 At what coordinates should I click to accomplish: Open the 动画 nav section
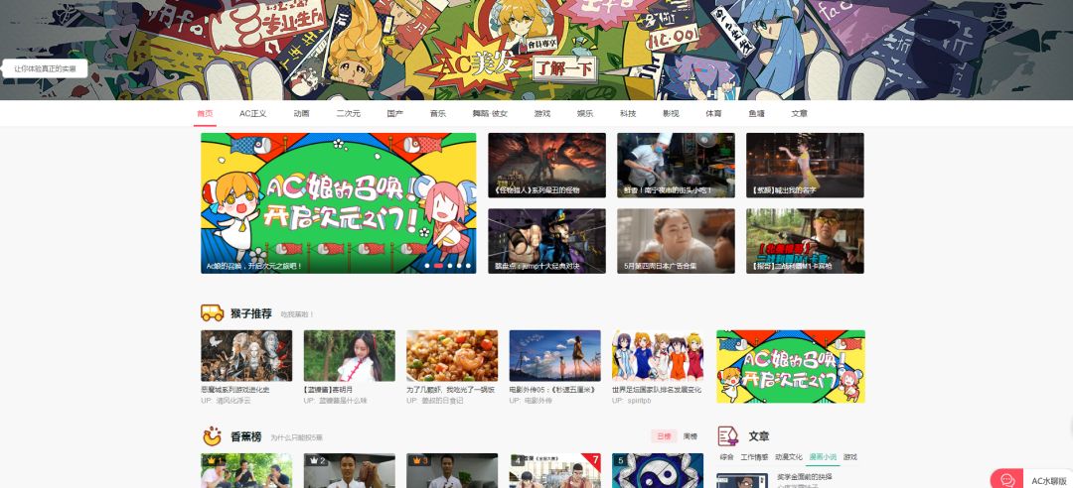point(301,113)
